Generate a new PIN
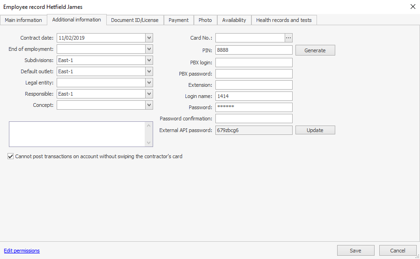This screenshot has width=420, height=259. [315, 50]
